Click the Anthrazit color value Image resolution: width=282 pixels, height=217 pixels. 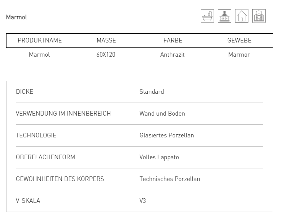[x=172, y=54]
